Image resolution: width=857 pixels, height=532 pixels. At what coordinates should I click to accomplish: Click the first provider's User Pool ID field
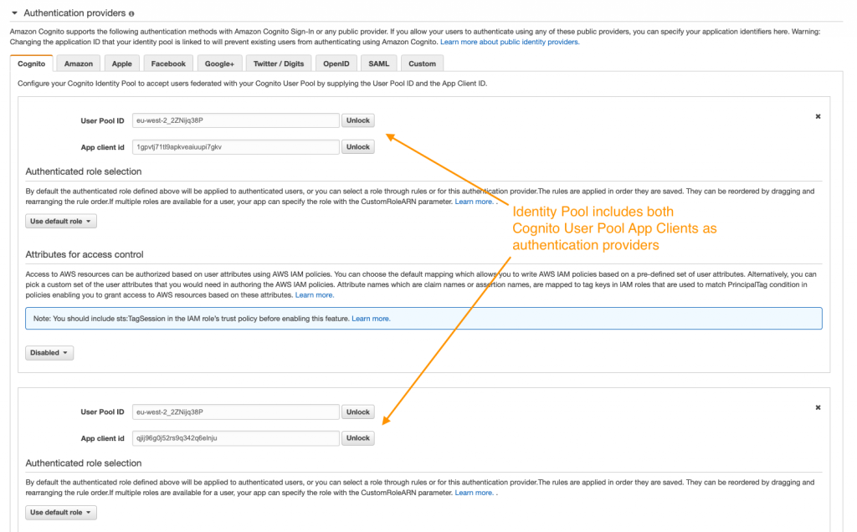pyautogui.click(x=235, y=120)
